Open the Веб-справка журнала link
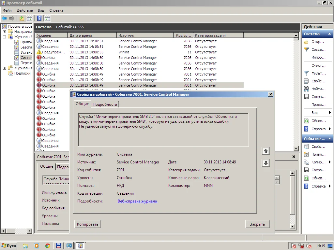This screenshot has width=334, height=250. pos(137,201)
